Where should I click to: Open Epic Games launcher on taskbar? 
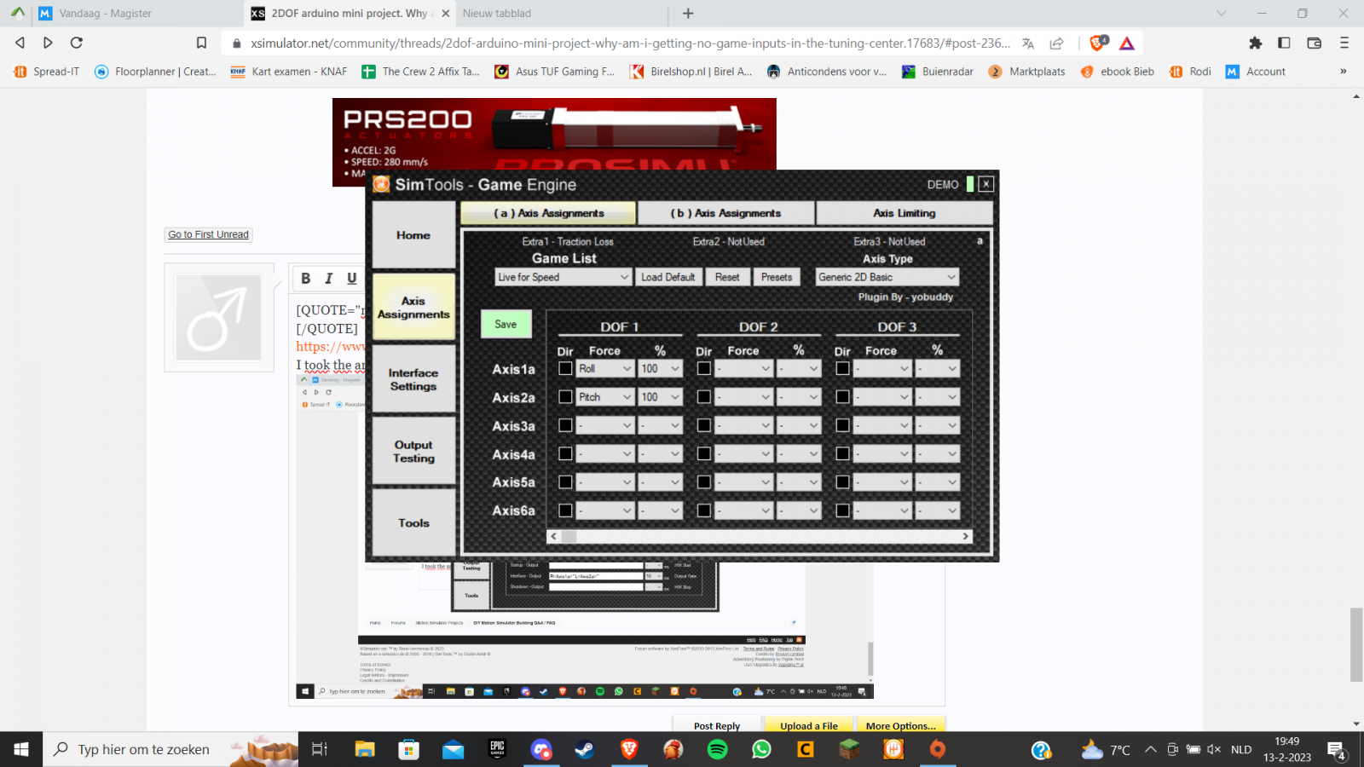497,749
